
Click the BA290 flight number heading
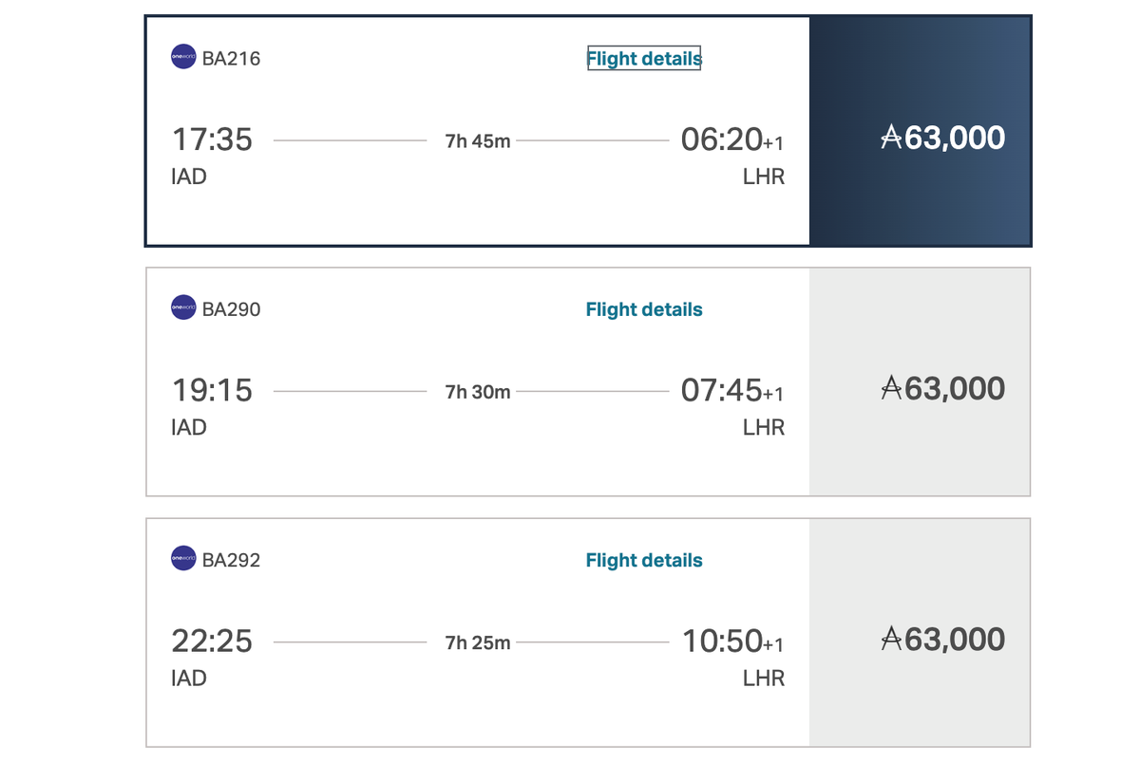[x=231, y=307]
